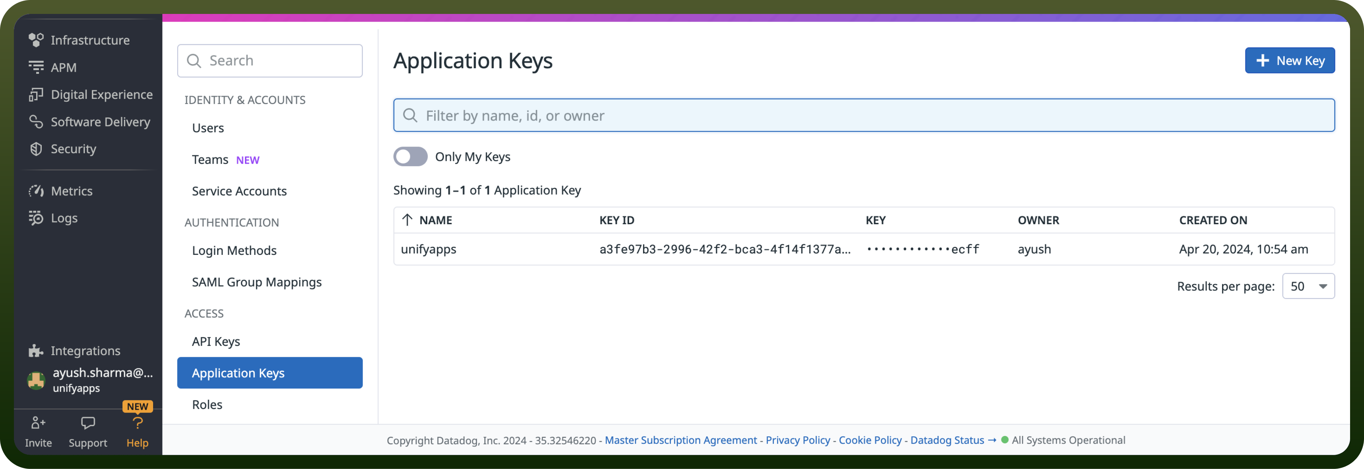The image size is (1364, 469).
Task: Click owner ayush in the table
Action: pos(1034,249)
